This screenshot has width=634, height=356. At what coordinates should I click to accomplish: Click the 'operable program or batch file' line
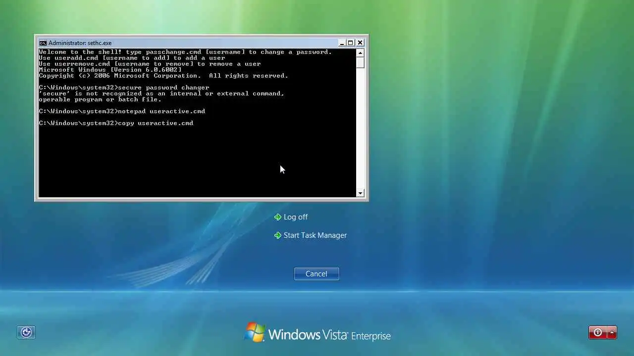(x=100, y=99)
